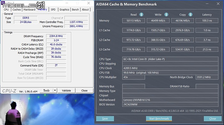
Task: Click the BIOS Version JYCN39WW field
Action: (170, 104)
